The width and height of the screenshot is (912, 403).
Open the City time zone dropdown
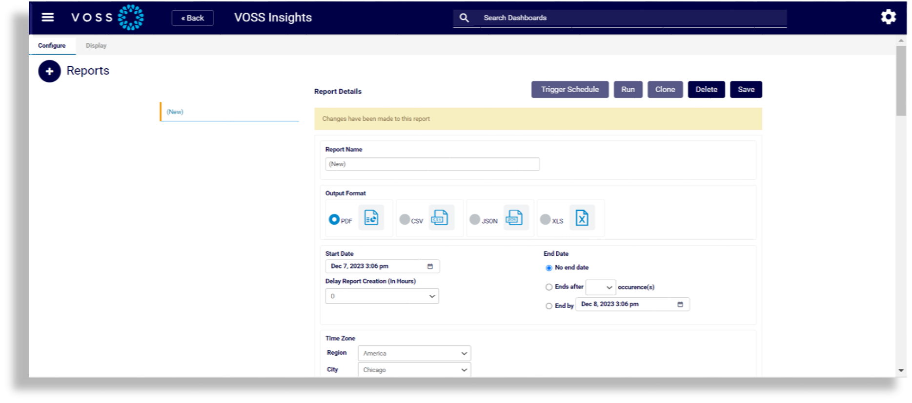[414, 370]
